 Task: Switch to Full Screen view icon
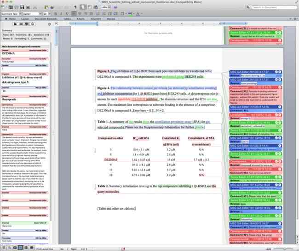(32, 248)
